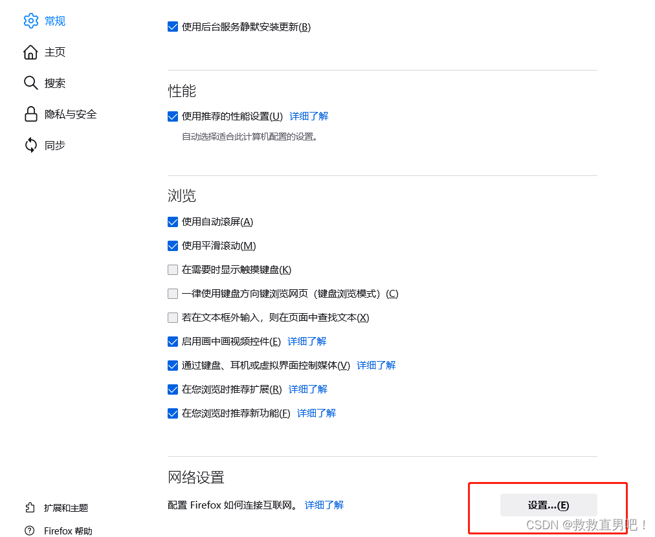Click the circular sync arrows icon
The width and height of the screenshot is (655, 537).
click(x=30, y=145)
